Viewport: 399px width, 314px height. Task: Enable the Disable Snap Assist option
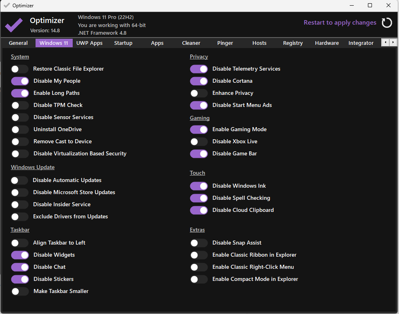point(199,243)
